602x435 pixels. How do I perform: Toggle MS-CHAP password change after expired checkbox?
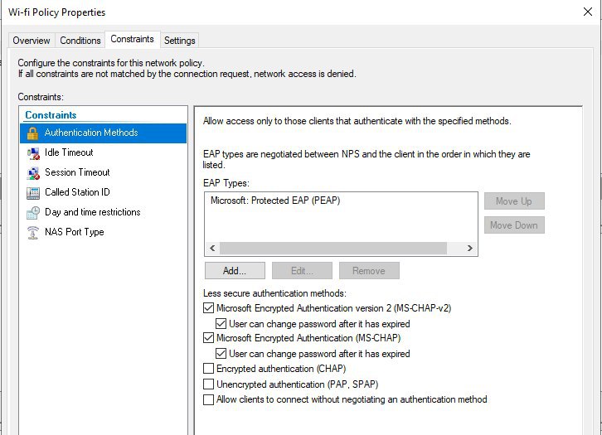pyautogui.click(x=221, y=353)
